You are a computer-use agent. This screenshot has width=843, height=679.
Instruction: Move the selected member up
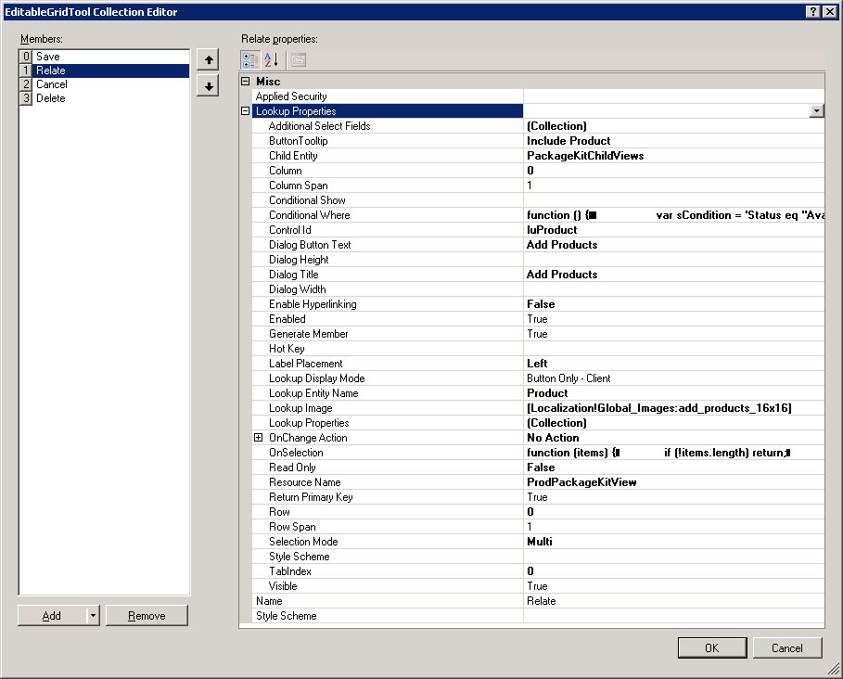209,59
